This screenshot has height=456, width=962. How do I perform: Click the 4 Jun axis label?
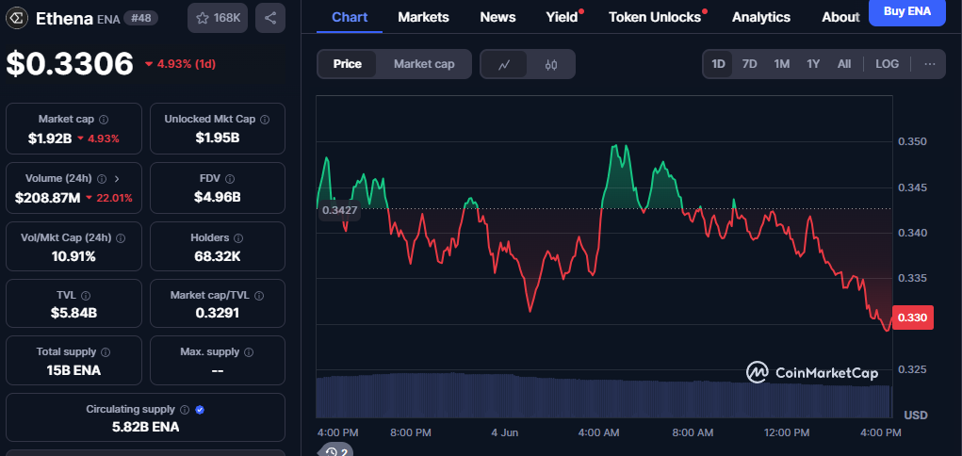(504, 432)
